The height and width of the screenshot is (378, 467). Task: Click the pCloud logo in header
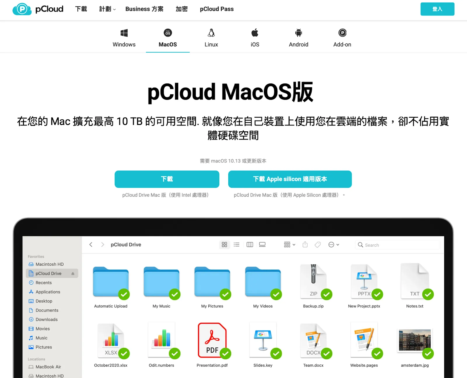[x=38, y=9]
